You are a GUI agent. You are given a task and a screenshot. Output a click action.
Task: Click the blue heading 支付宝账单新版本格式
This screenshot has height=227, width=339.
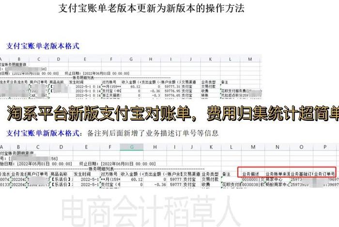click(x=43, y=133)
